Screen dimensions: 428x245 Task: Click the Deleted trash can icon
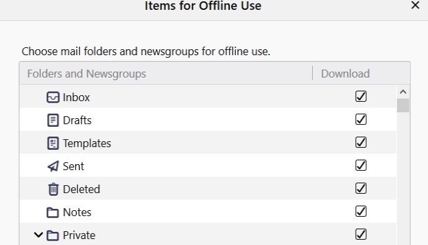coord(53,189)
